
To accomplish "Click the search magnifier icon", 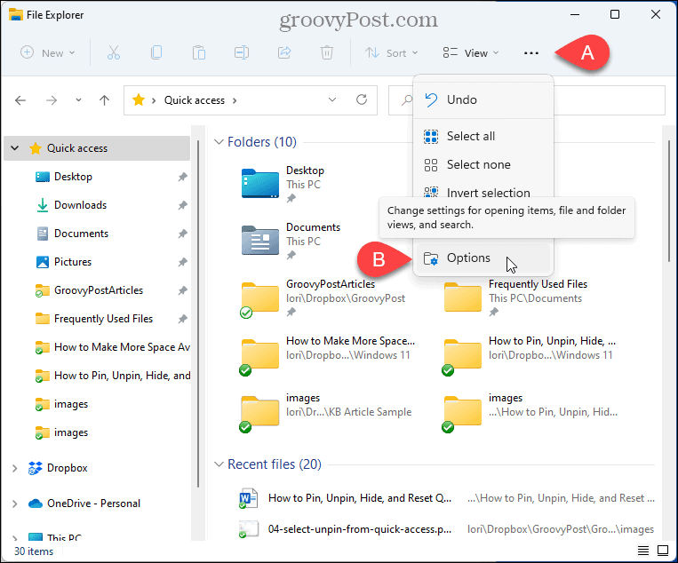I will tap(406, 100).
